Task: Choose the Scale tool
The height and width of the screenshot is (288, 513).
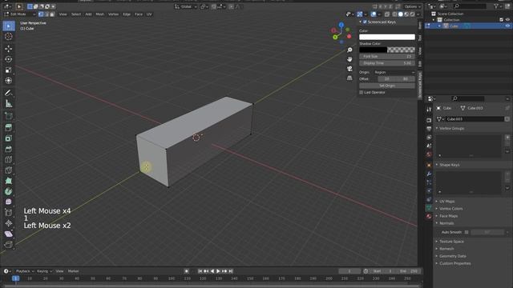Action: pos(9,70)
